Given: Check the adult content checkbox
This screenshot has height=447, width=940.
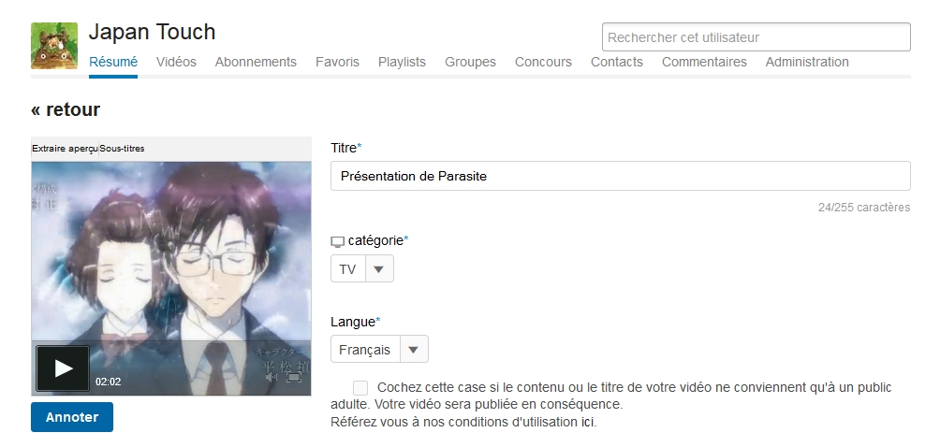Looking at the screenshot, I should click(360, 388).
